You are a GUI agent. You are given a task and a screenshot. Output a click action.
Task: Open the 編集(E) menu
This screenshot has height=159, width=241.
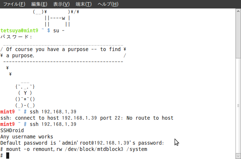[39, 4]
